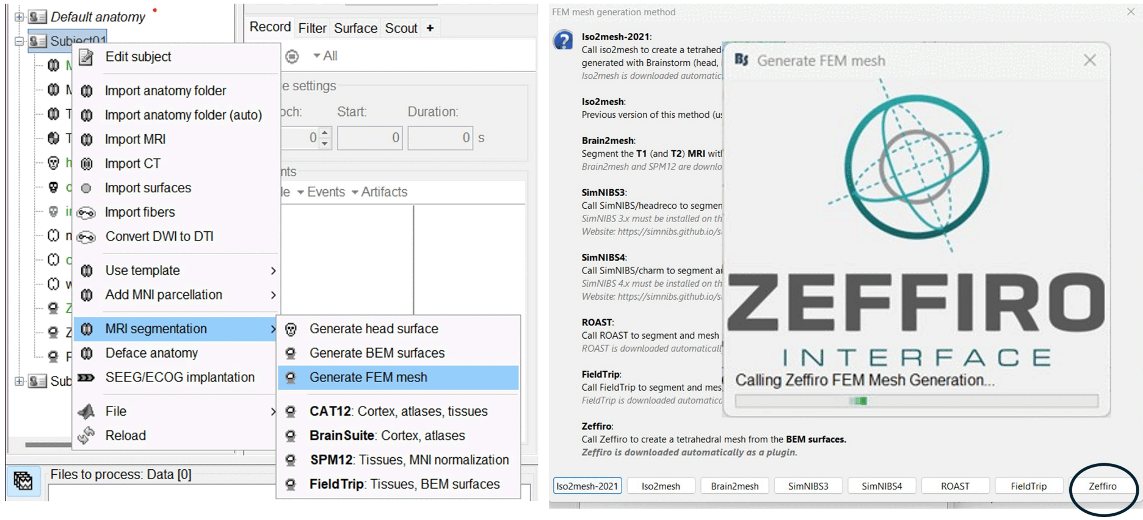1143x520 pixels.
Task: Click the gray sphere icon beside Import surfaces
Action: pyautogui.click(x=86, y=189)
